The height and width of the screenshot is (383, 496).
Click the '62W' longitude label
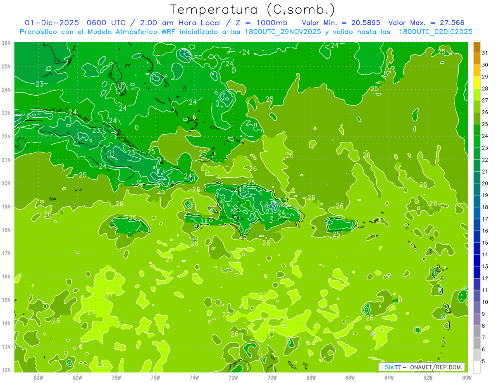pos(428,377)
